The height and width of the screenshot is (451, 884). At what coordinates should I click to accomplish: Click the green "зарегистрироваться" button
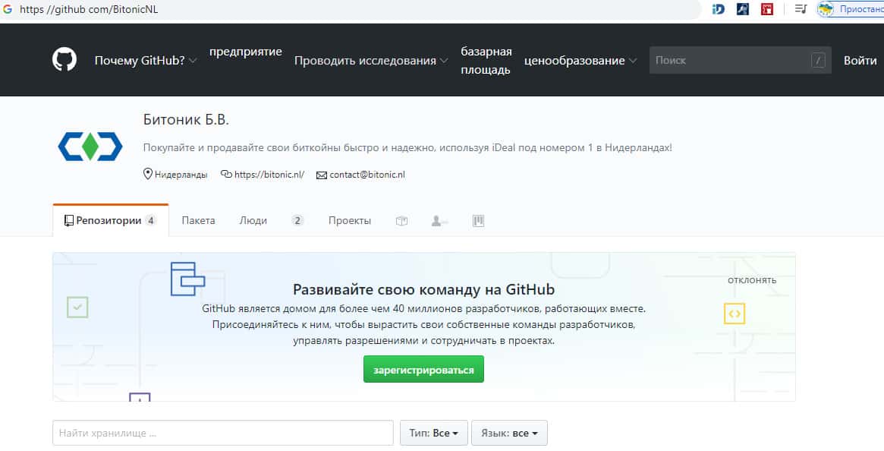(423, 370)
